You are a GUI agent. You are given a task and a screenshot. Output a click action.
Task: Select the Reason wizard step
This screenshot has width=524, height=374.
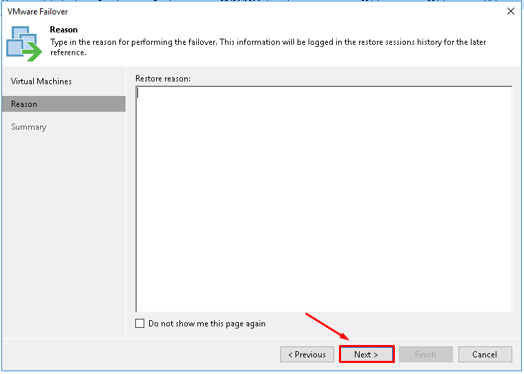64,104
